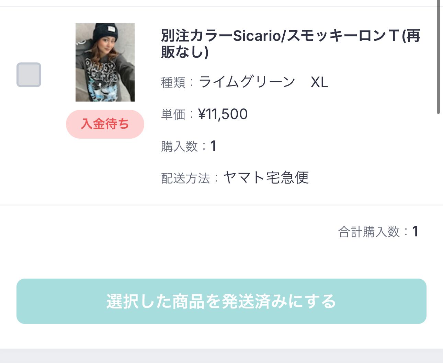
Task: Click the 配送方法 label
Action: coord(185,178)
